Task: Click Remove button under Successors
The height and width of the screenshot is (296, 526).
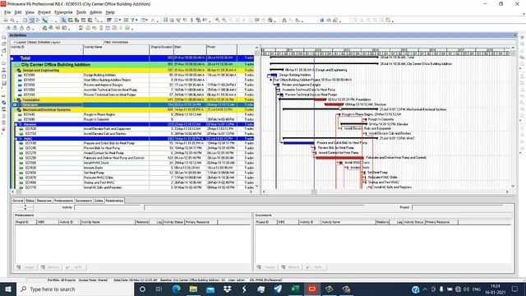Action: [291, 267]
